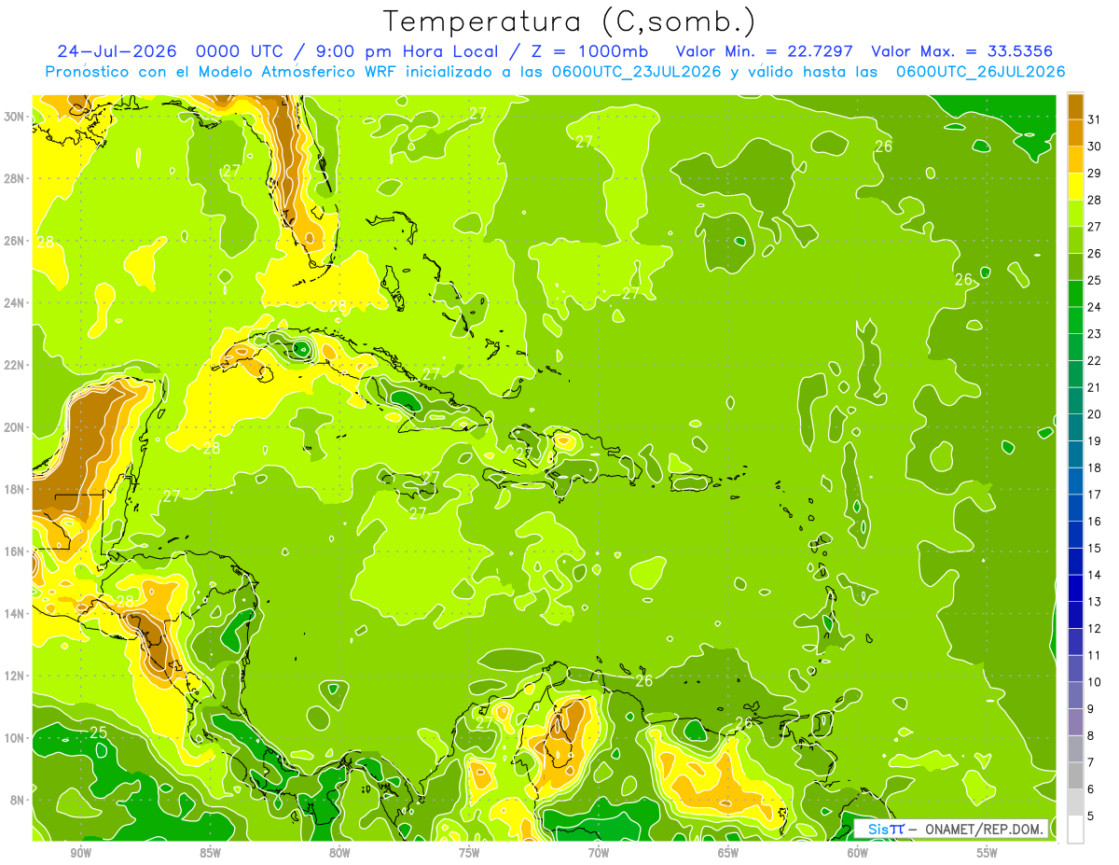This screenshot has height=865, width=1119.
Task: Click the brown top swatch above 31
Action: [1075, 106]
